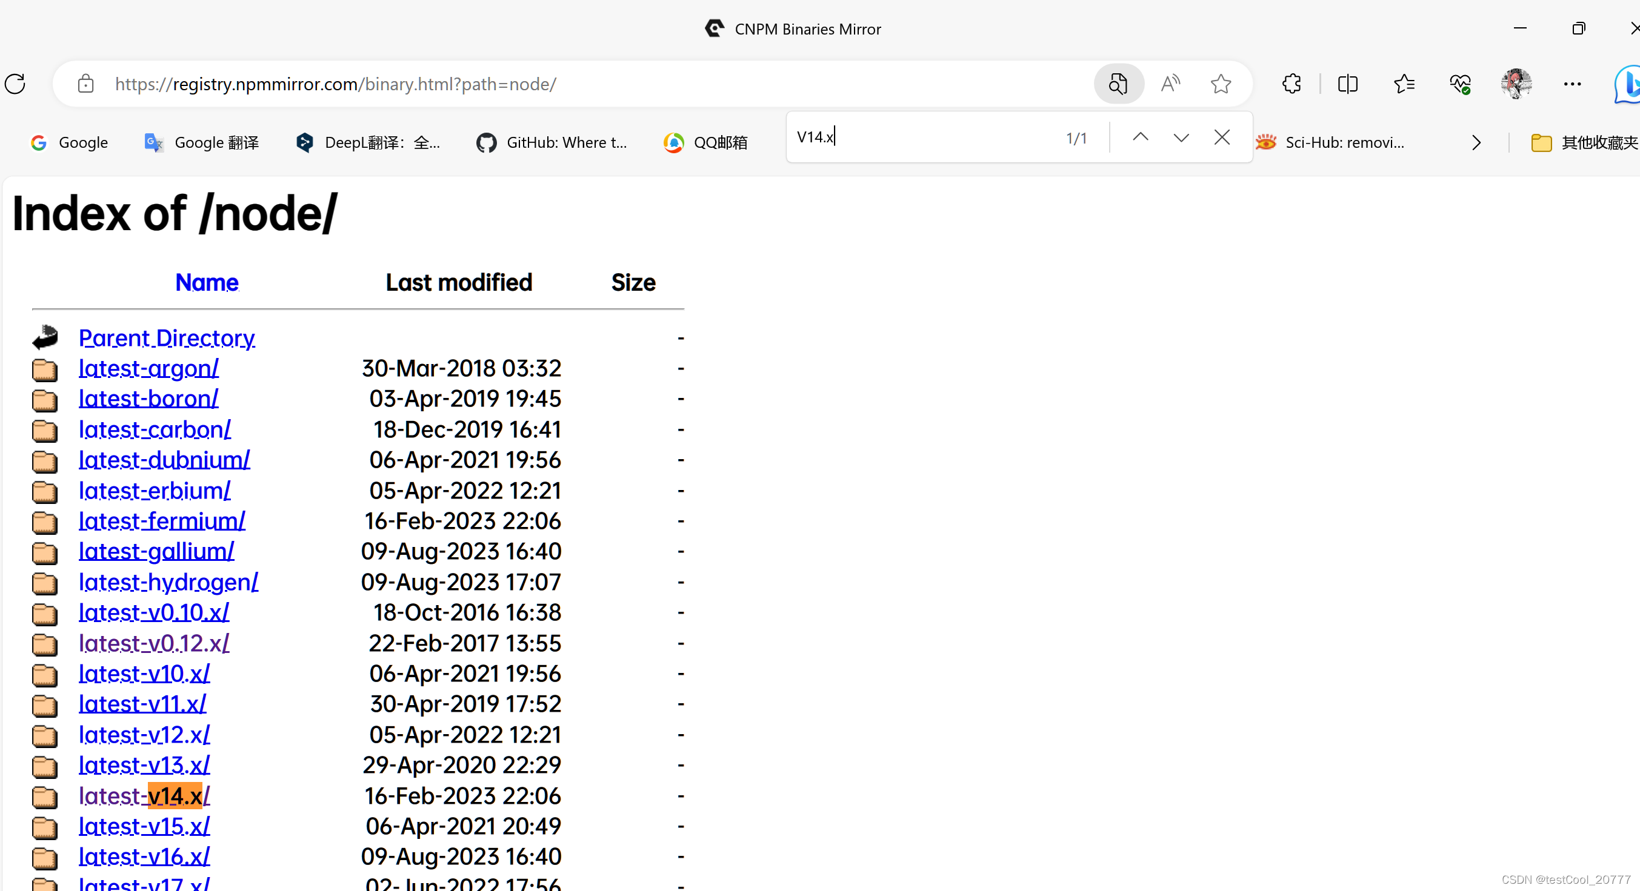Open Settings and more ellipsis menu

pos(1572,84)
